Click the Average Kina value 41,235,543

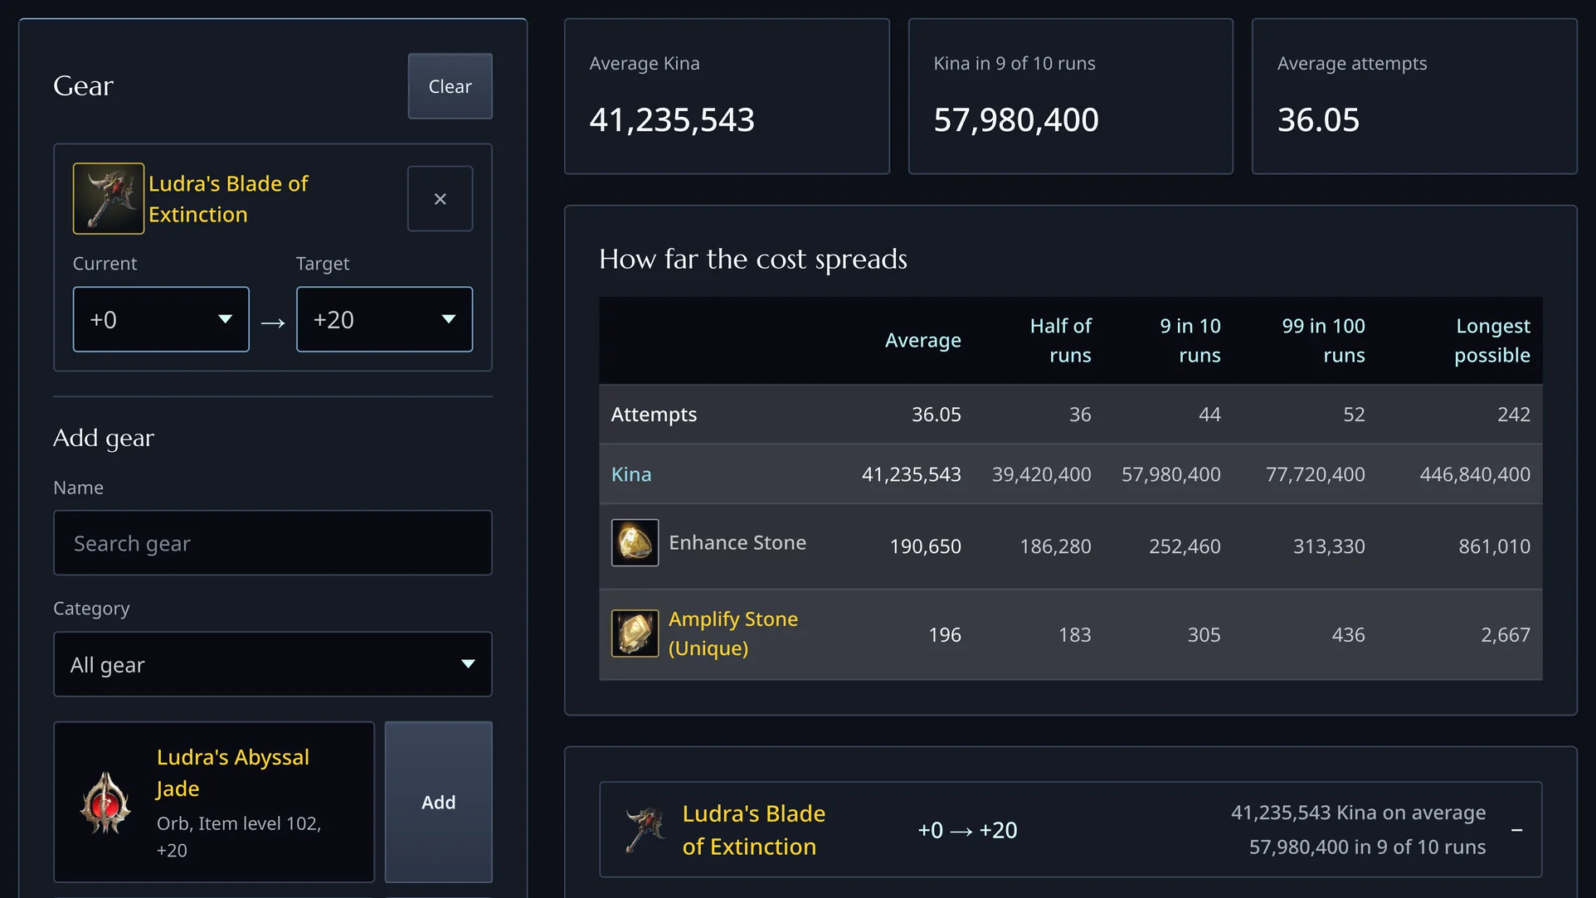click(x=672, y=120)
